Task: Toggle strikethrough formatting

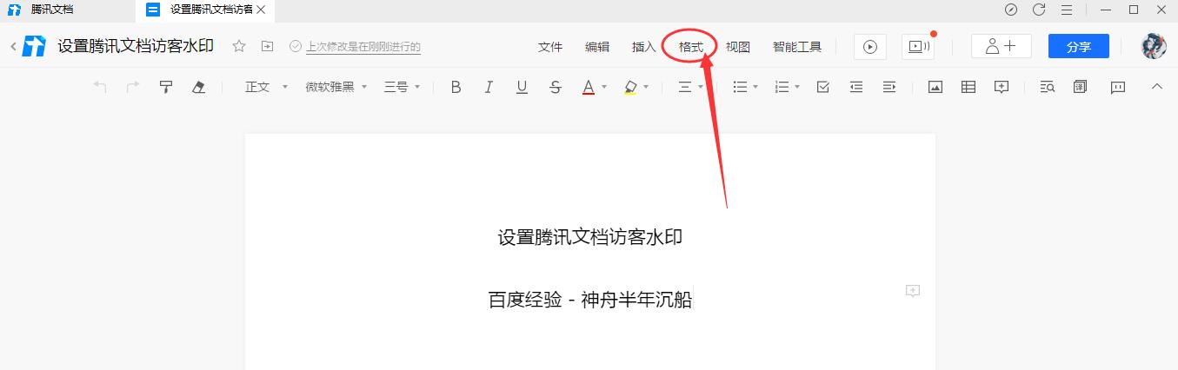Action: [x=556, y=87]
